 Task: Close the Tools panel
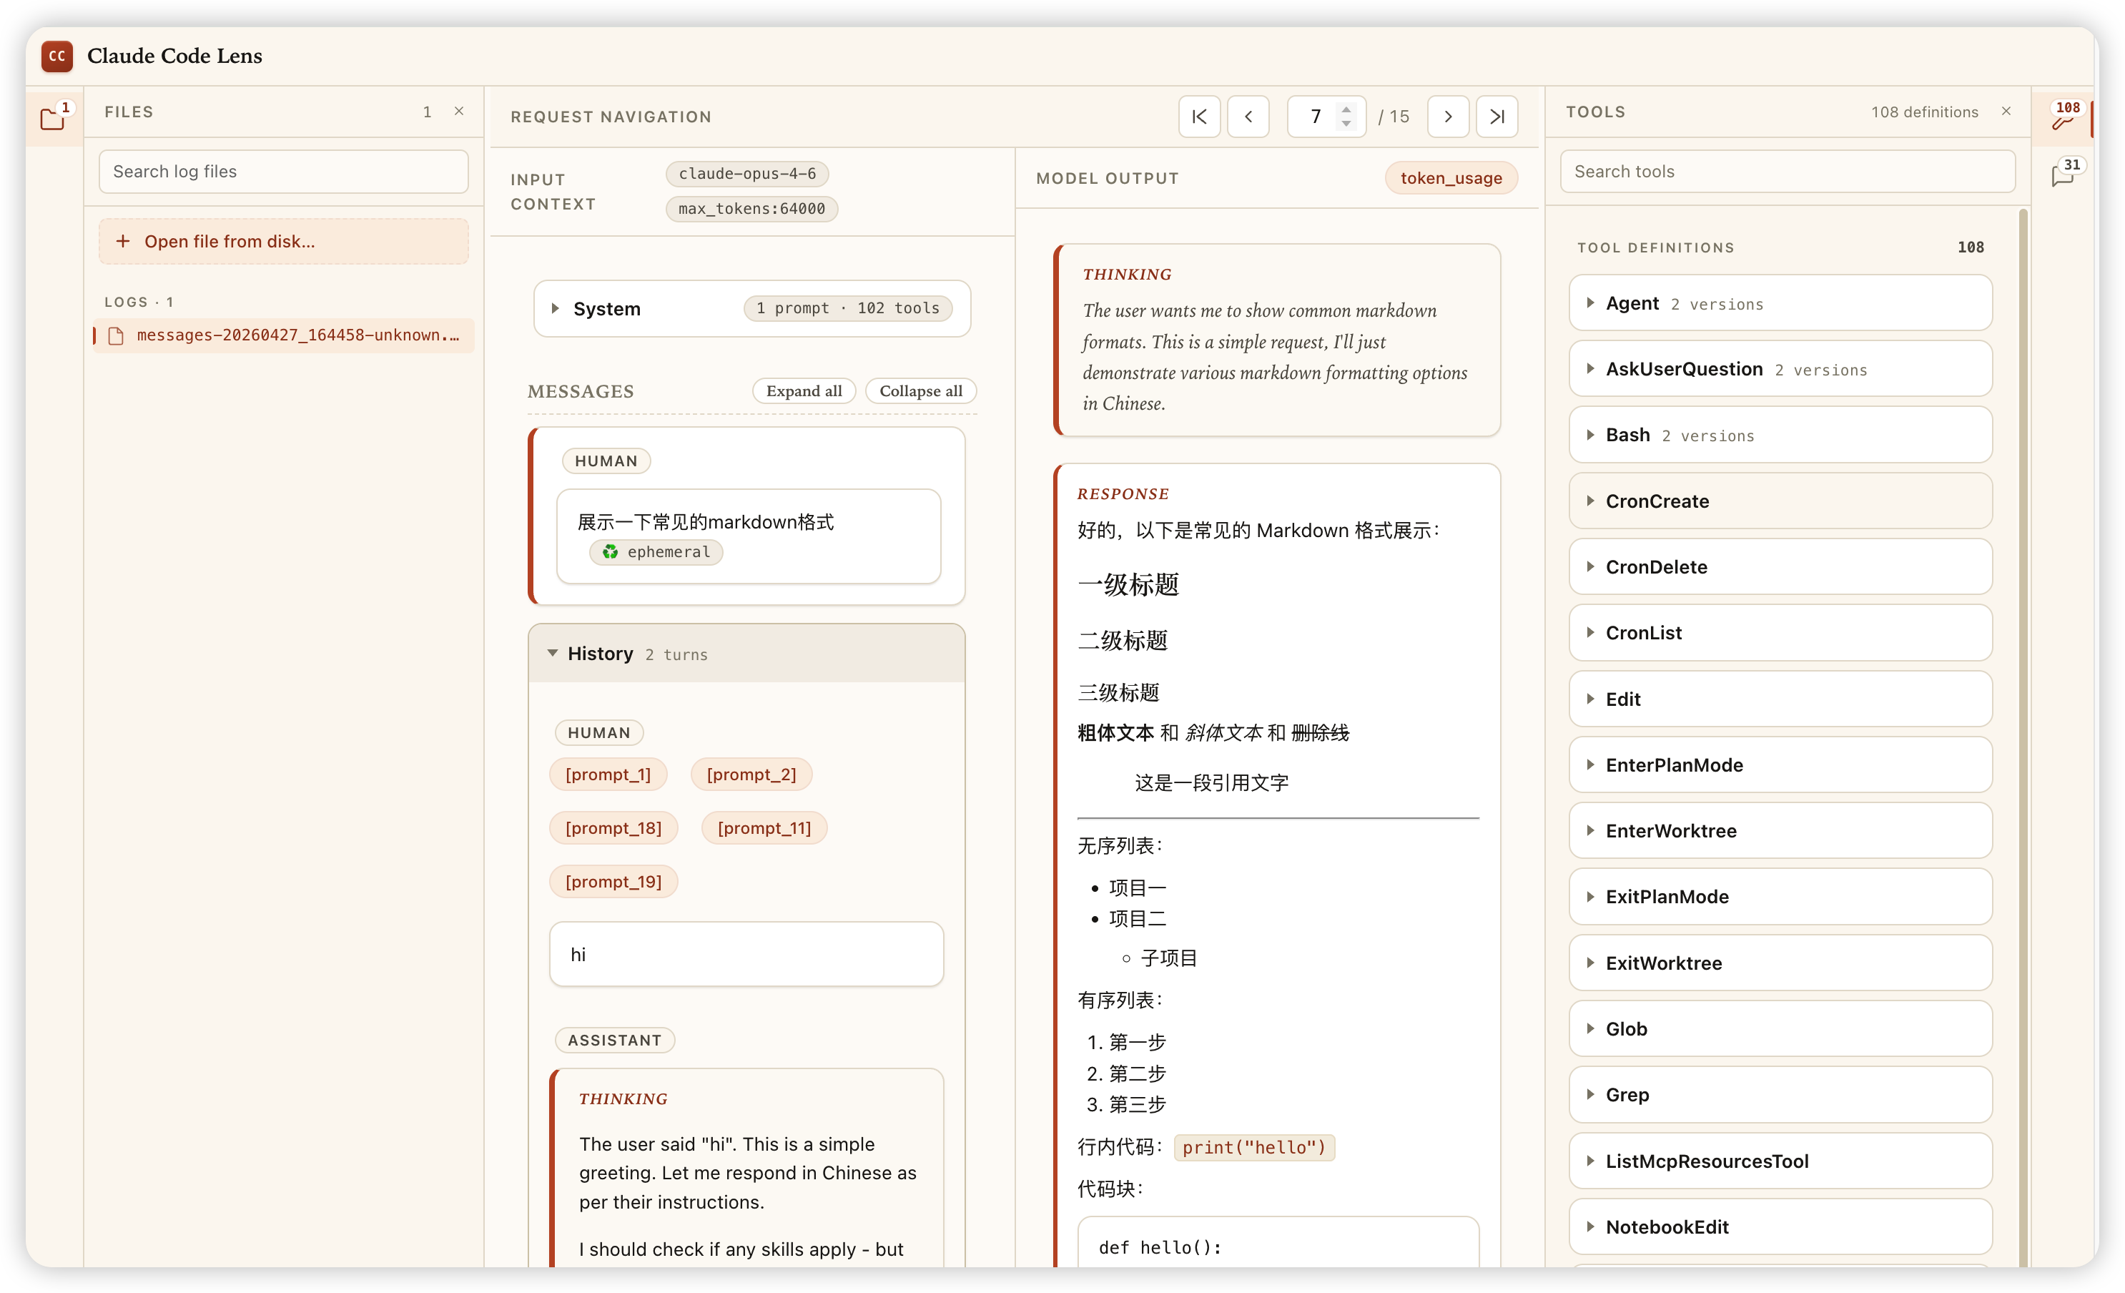(2006, 112)
